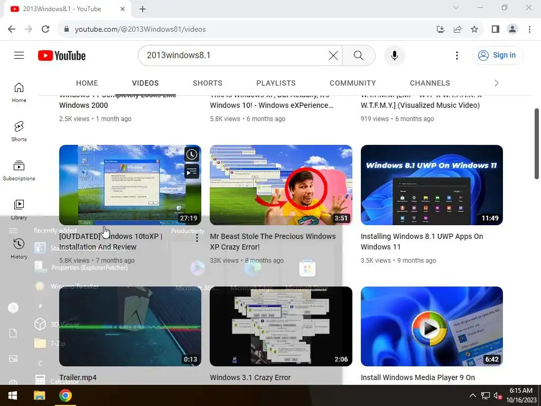Show more channel tabs with right arrow
541x406 pixels.
coord(496,83)
